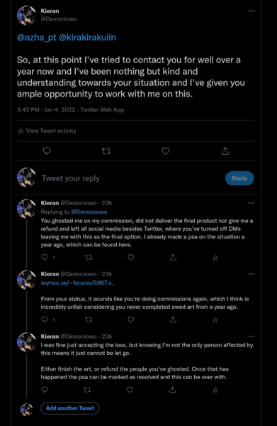Screen dimensions: 277x426
Task: Open reply bubble icon on main tweet
Action: (x=47, y=151)
